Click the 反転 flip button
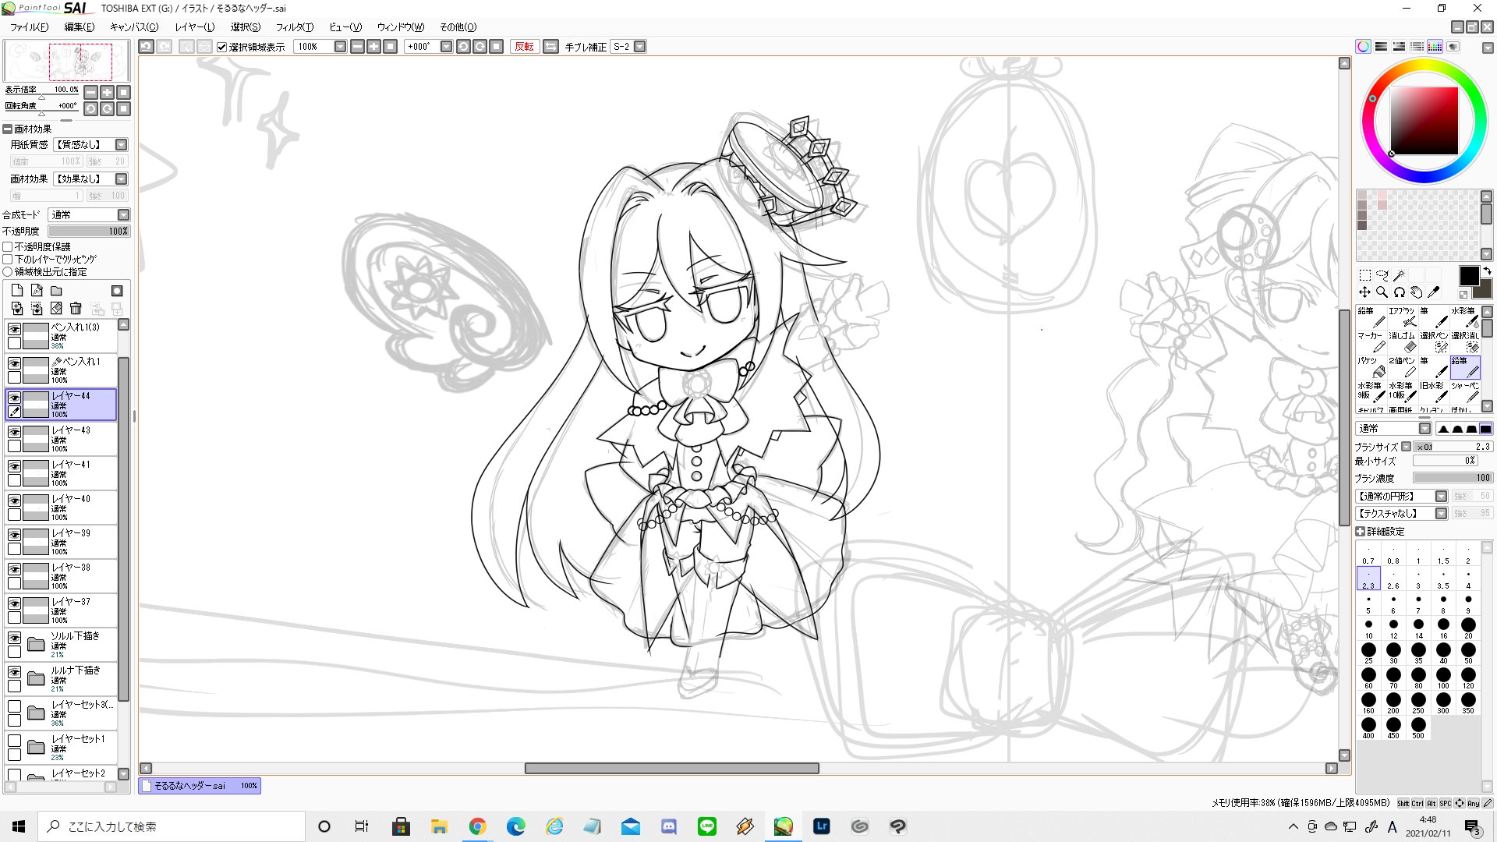The height and width of the screenshot is (842, 1497). pyautogui.click(x=524, y=47)
